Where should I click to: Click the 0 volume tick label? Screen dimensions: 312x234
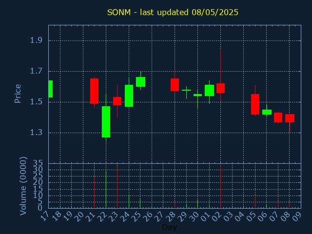pos(40,208)
